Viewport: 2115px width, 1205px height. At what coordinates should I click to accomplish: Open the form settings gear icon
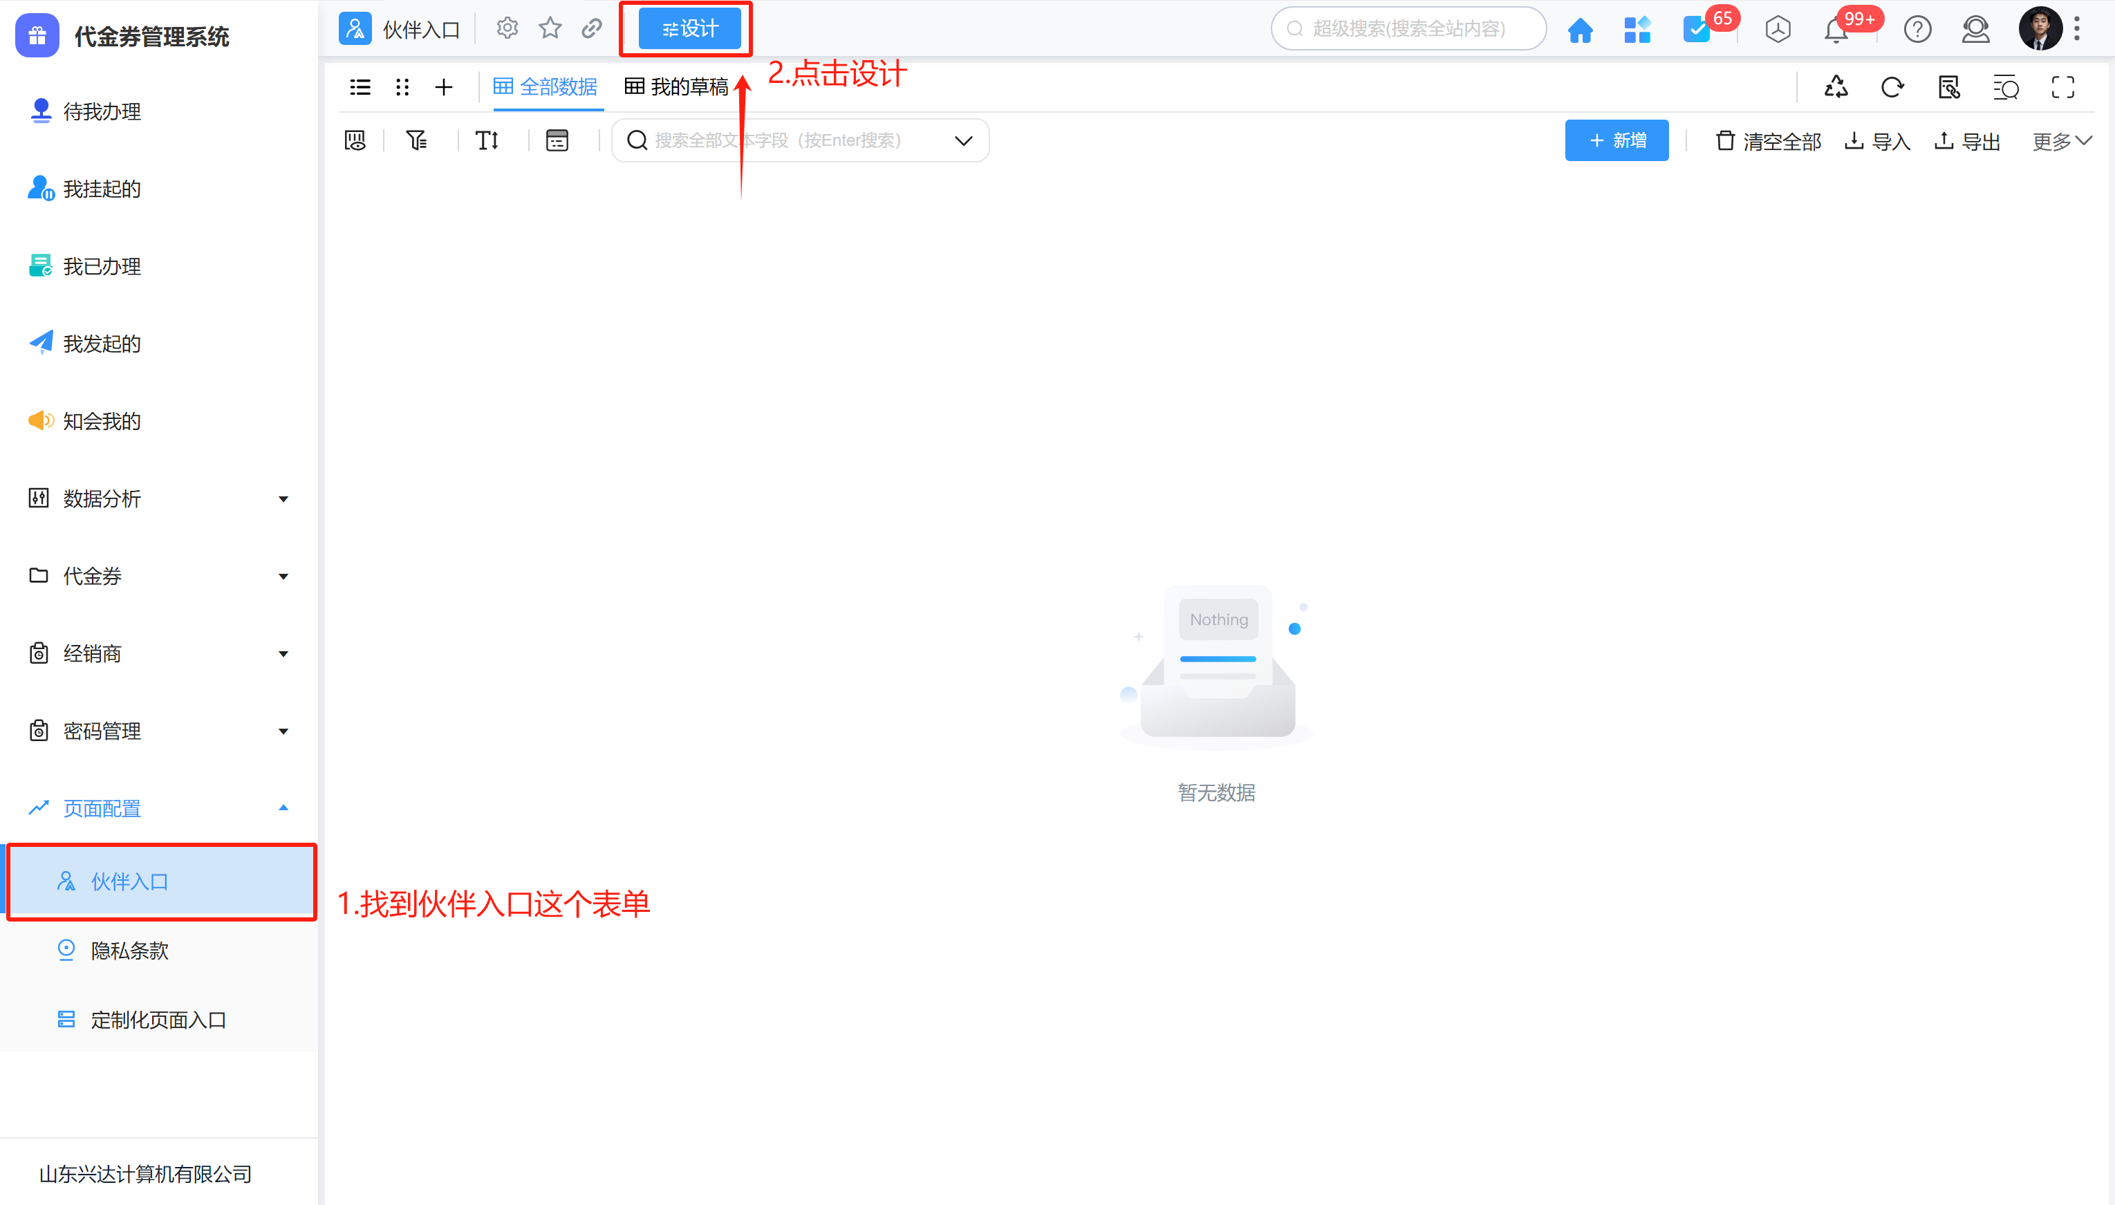506,28
